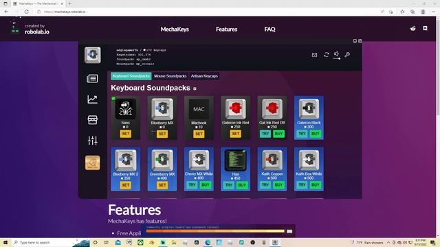Open the weather Rain showers widget
The height and width of the screenshot is (247, 440).
coord(366,242)
